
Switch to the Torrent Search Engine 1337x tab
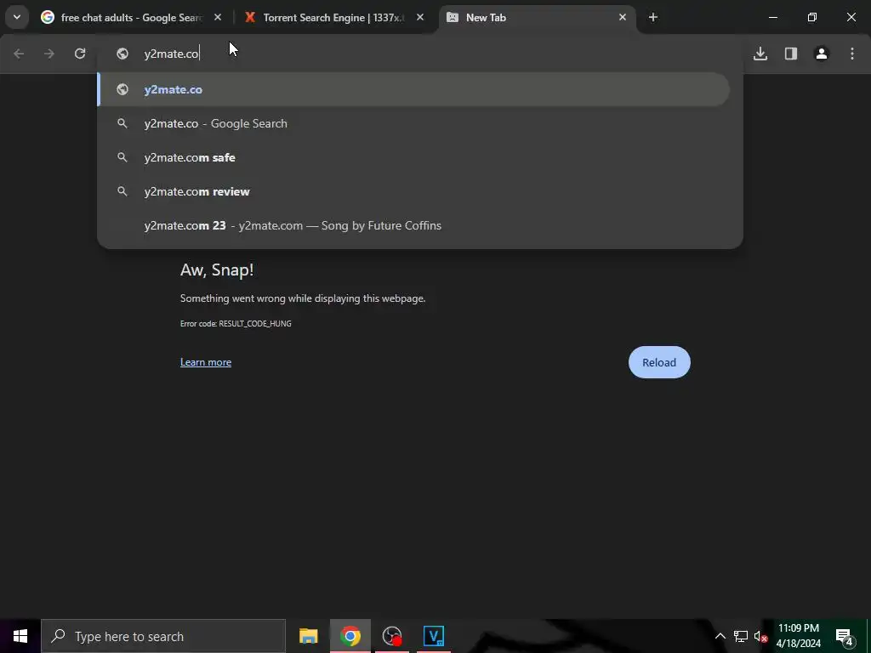pos(333,17)
